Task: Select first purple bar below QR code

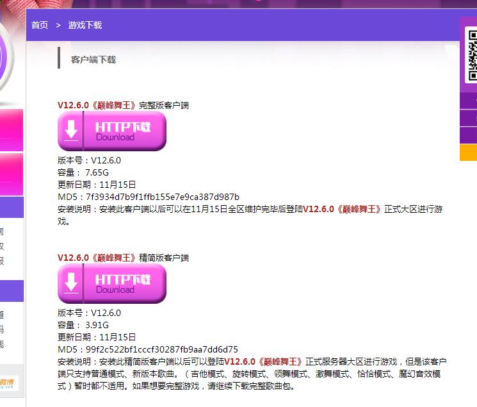Action: pos(469,101)
